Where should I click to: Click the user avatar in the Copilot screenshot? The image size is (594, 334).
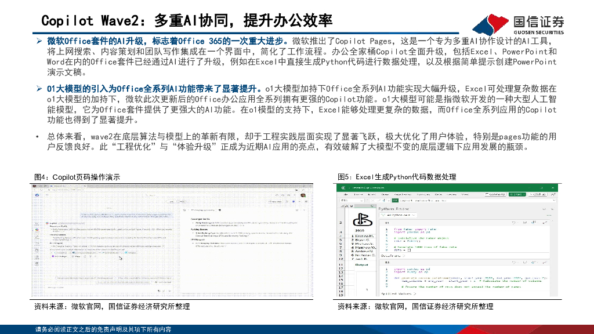303,195
